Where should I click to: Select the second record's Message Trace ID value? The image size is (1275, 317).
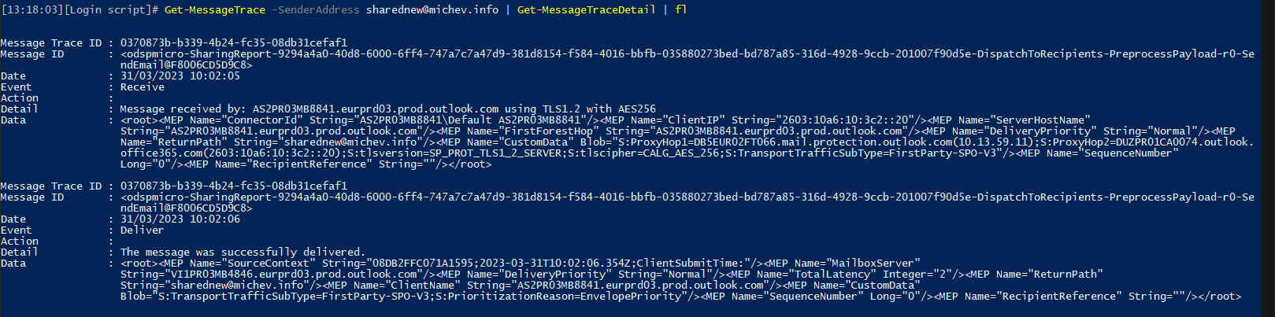[233, 186]
